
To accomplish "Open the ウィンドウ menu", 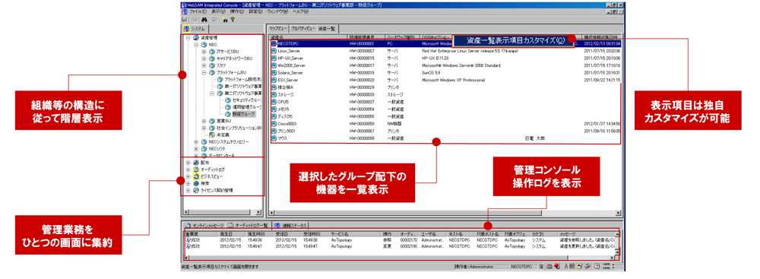I will click(277, 11).
